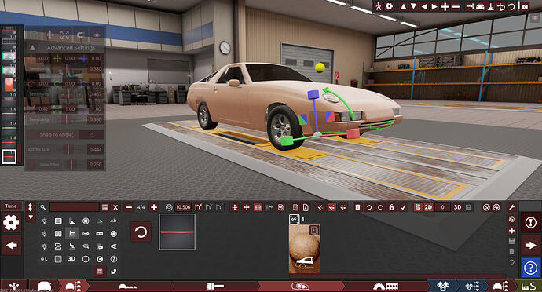This screenshot has width=542, height=292.
Task: Open help with blue question mark button
Action: tap(530, 268)
